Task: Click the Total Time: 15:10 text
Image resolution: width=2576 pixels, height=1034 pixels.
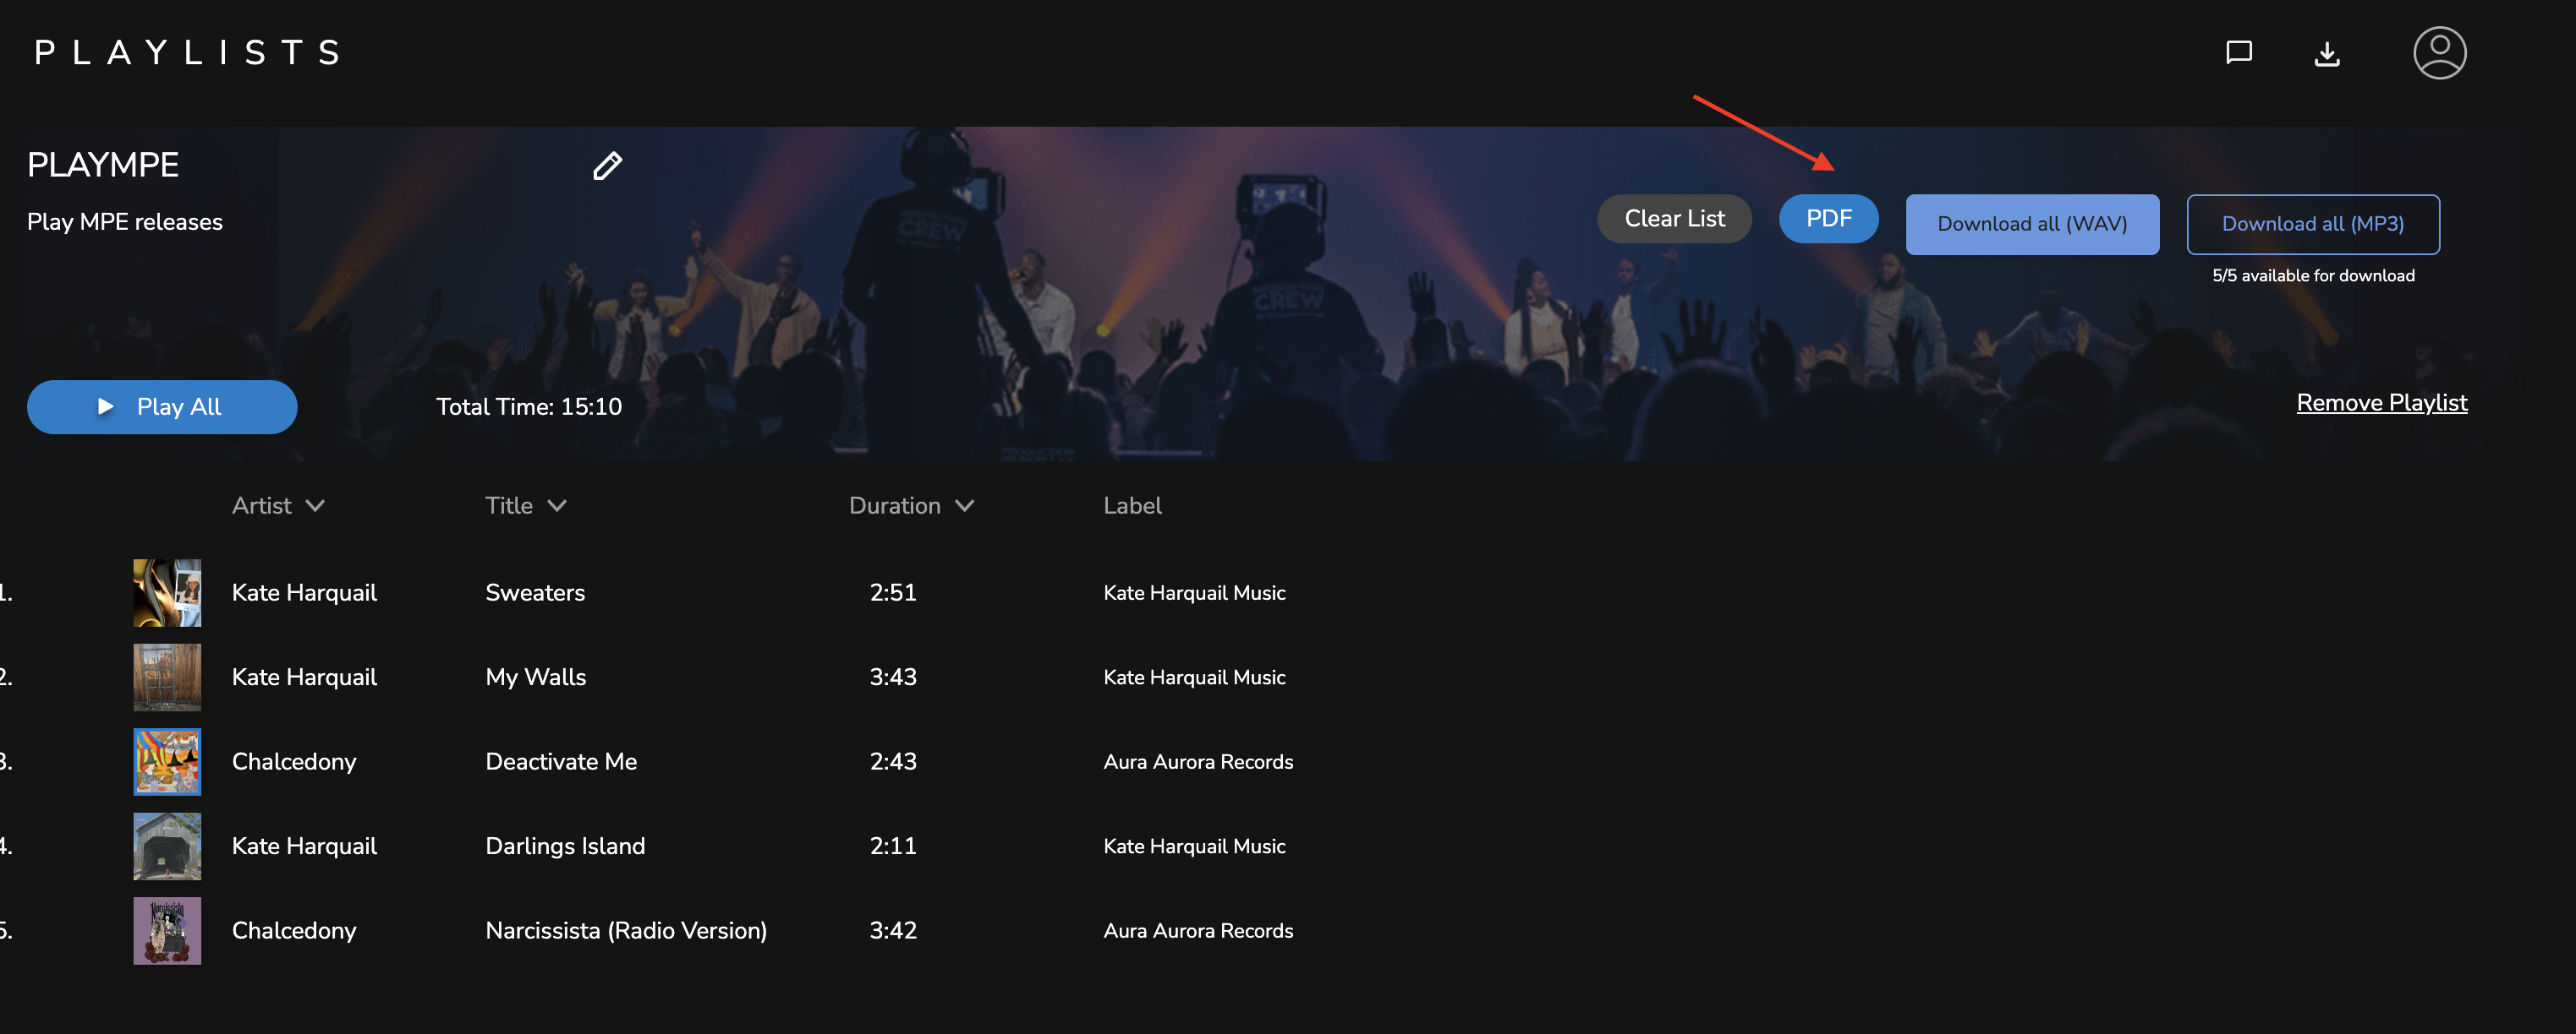Action: point(529,406)
